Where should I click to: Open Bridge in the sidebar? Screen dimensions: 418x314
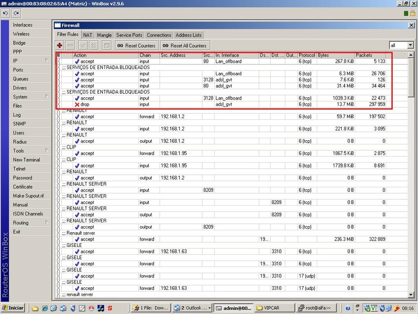point(30,43)
